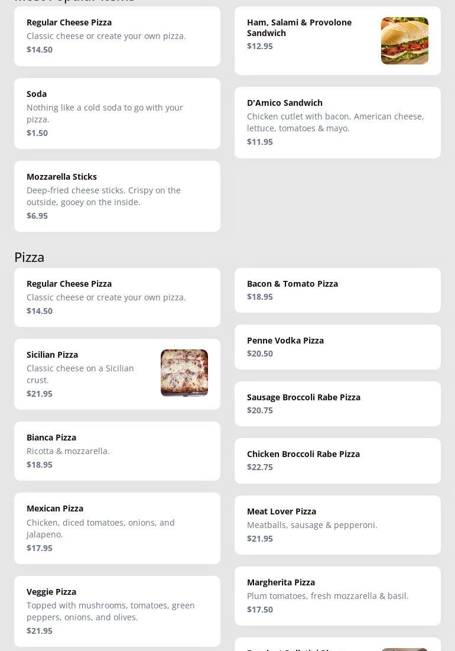Image resolution: width=455 pixels, height=651 pixels.
Task: Select the Sicilian Pizza title
Action: [52, 355]
